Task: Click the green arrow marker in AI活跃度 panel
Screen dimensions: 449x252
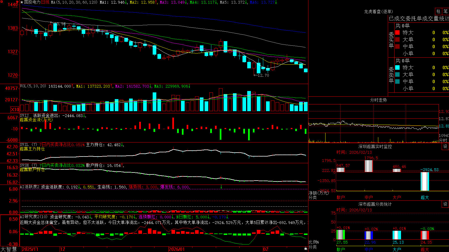Action: (221, 187)
